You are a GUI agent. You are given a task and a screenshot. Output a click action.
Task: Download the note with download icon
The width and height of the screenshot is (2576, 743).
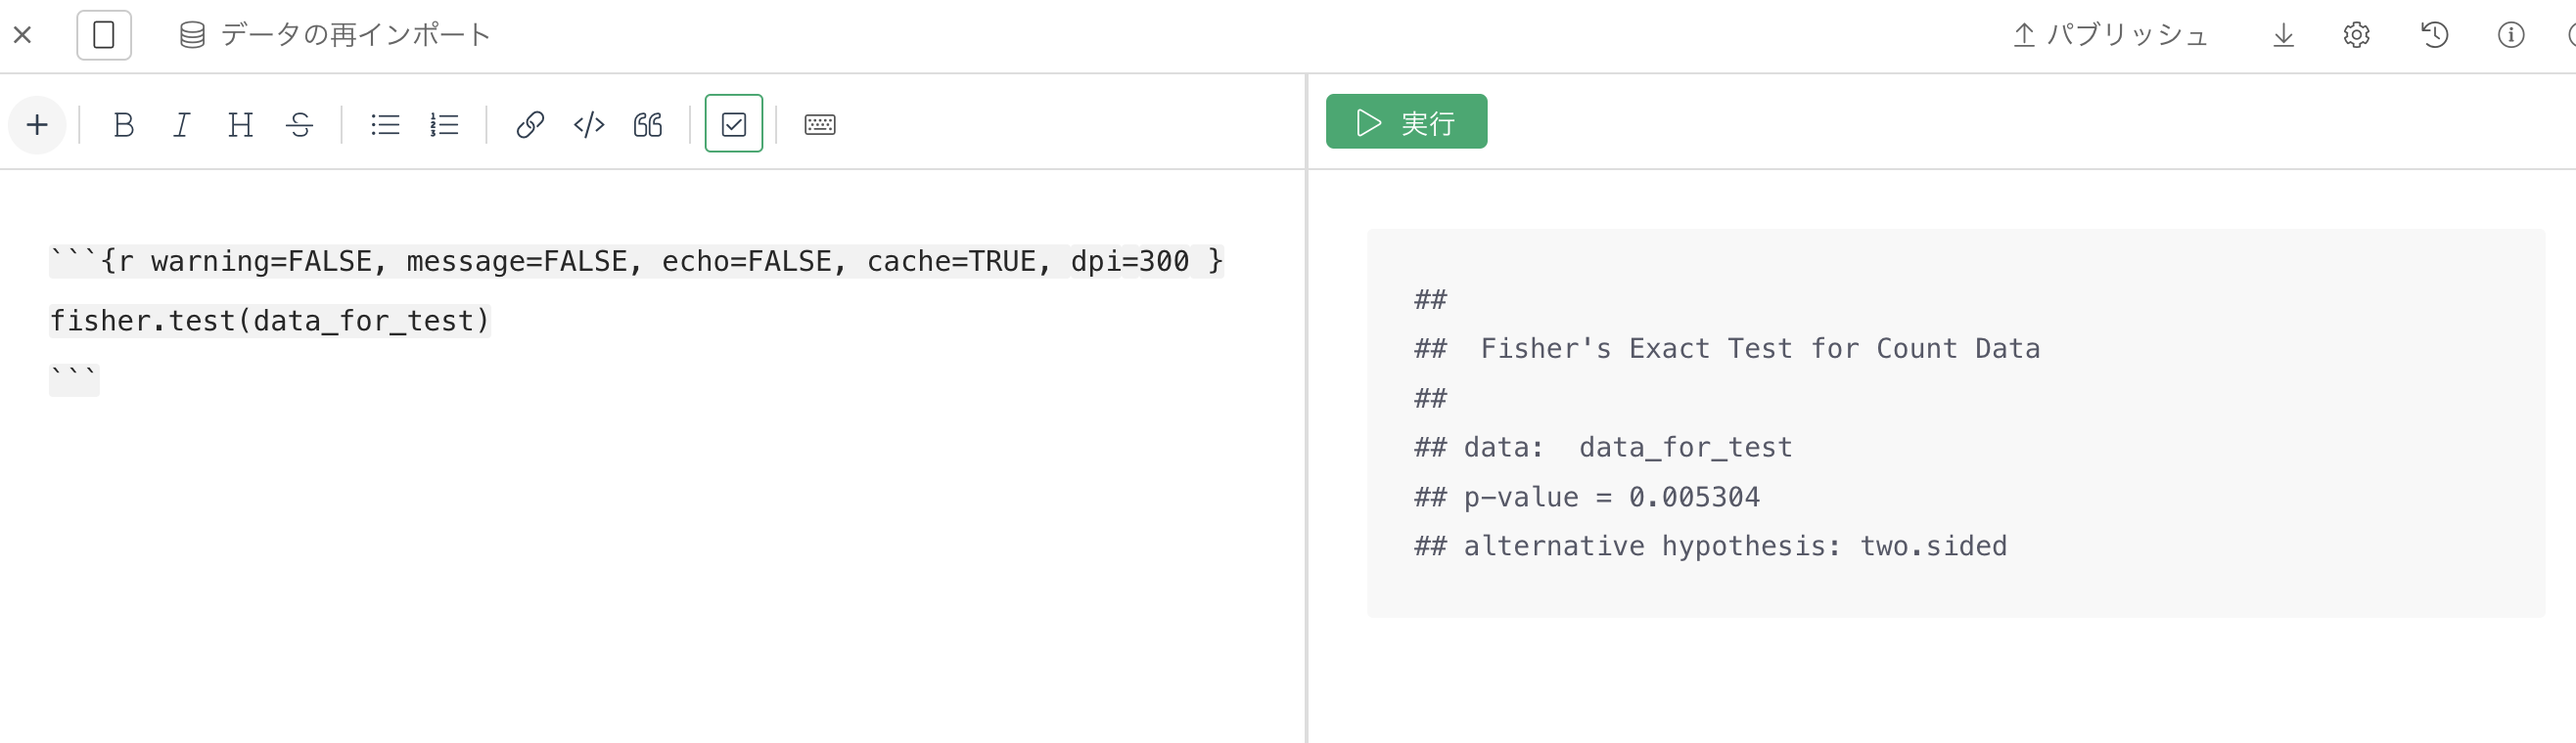(2283, 35)
